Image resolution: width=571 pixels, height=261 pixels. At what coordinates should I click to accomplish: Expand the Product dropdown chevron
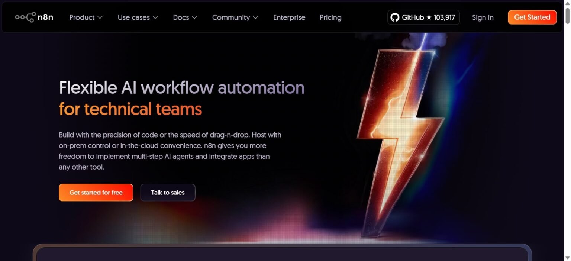tap(100, 17)
